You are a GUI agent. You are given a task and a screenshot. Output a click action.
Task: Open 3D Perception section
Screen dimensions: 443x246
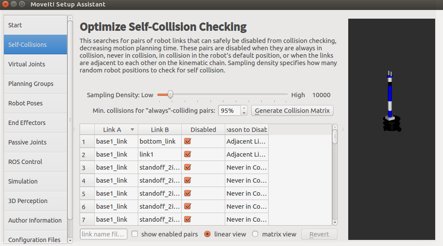pos(35,201)
